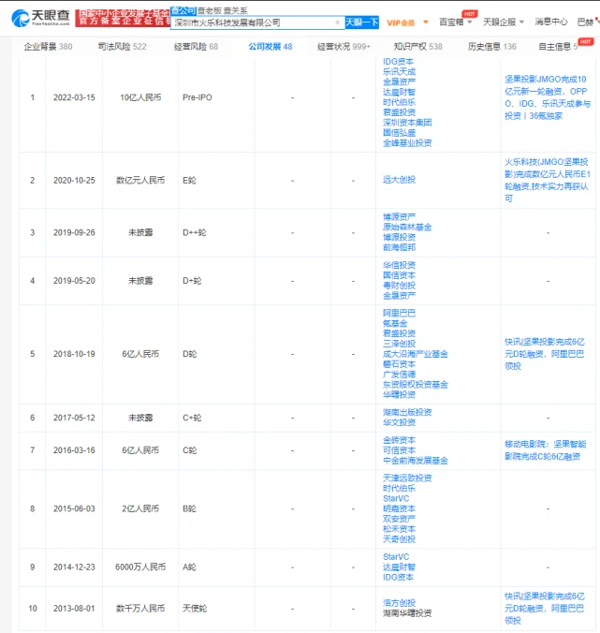Open investor link 松禾资本

pyautogui.click(x=399, y=529)
